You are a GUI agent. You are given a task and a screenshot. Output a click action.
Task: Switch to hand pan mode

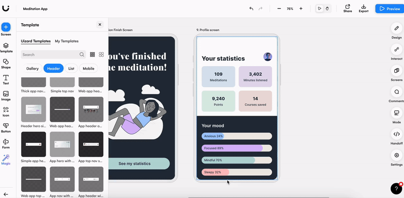click(327, 9)
